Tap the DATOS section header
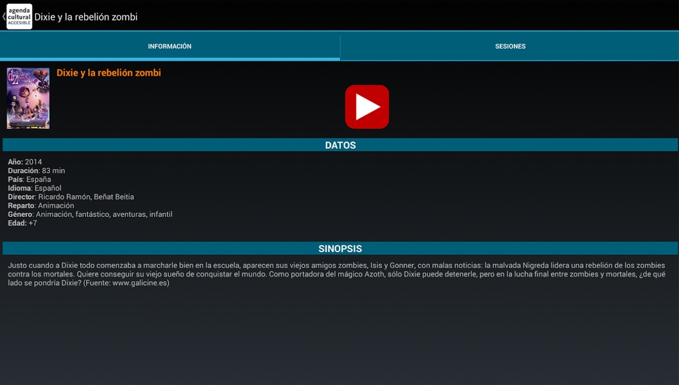 [x=340, y=145]
